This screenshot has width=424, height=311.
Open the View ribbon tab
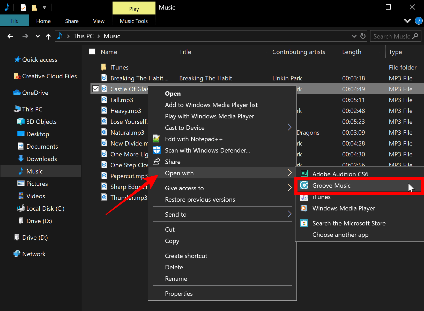point(99,21)
